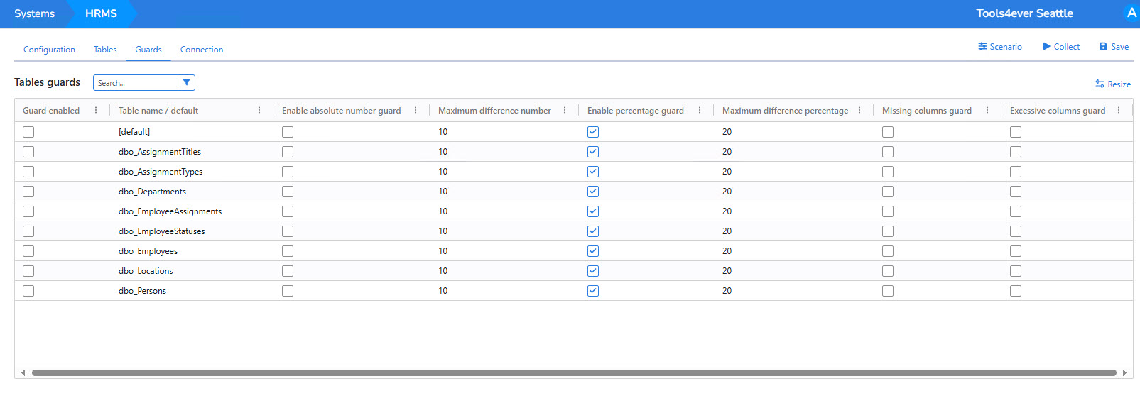Screen dimensions: 1140x393
Task: Open Guard enabled column options menu
Action: (x=96, y=111)
